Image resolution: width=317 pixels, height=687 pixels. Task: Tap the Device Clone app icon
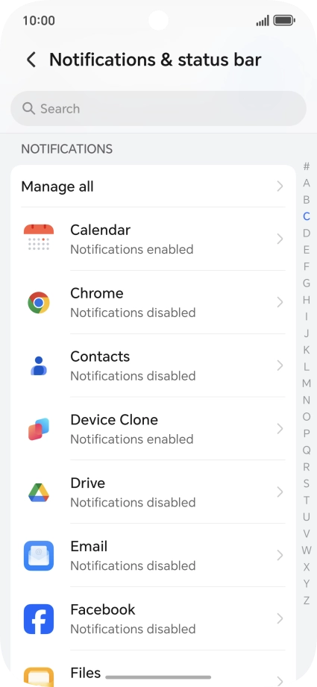(x=39, y=428)
